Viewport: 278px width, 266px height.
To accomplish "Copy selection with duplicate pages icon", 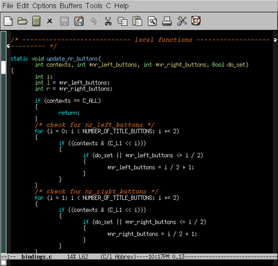I will point(122,21).
